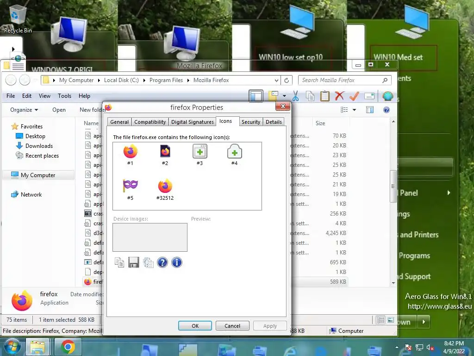Screen dimensions: 474x356
Task: Select Desktop in navigation pane
Action: click(x=35, y=136)
